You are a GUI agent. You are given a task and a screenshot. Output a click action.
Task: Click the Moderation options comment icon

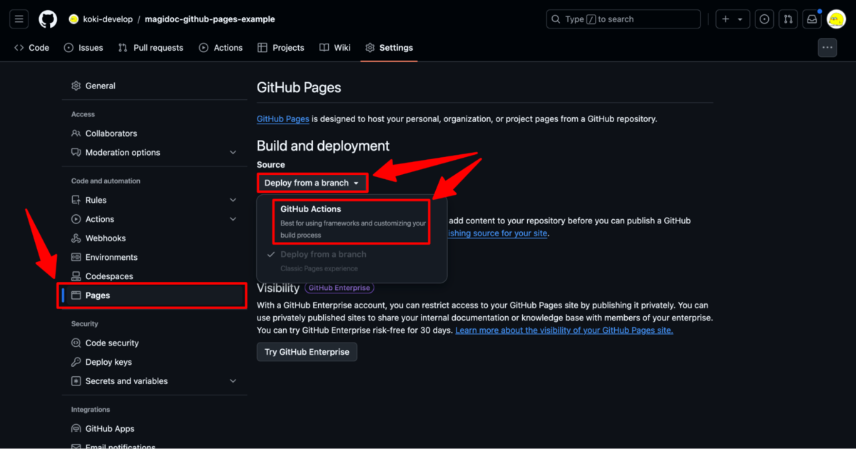click(76, 153)
